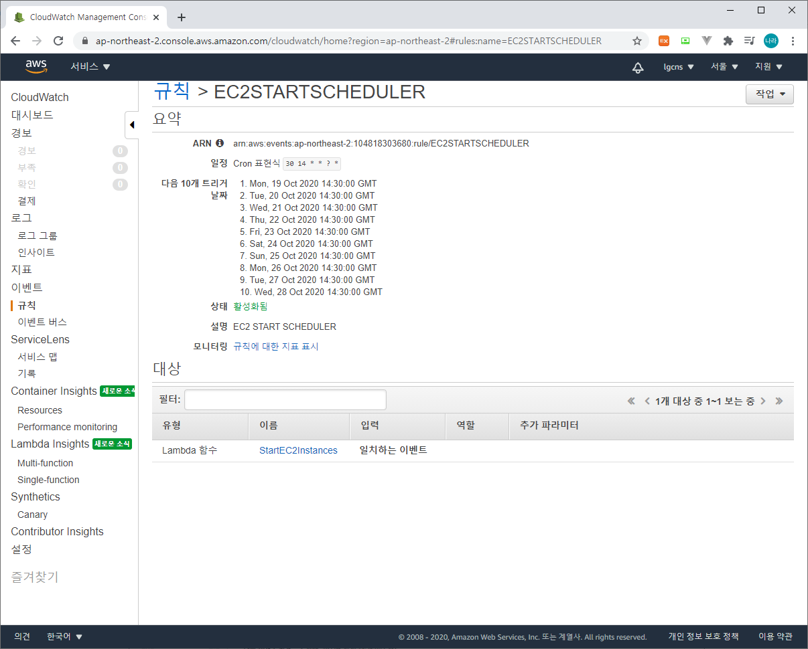Go to previous page of targets
This screenshot has width=808, height=649.
tap(647, 401)
